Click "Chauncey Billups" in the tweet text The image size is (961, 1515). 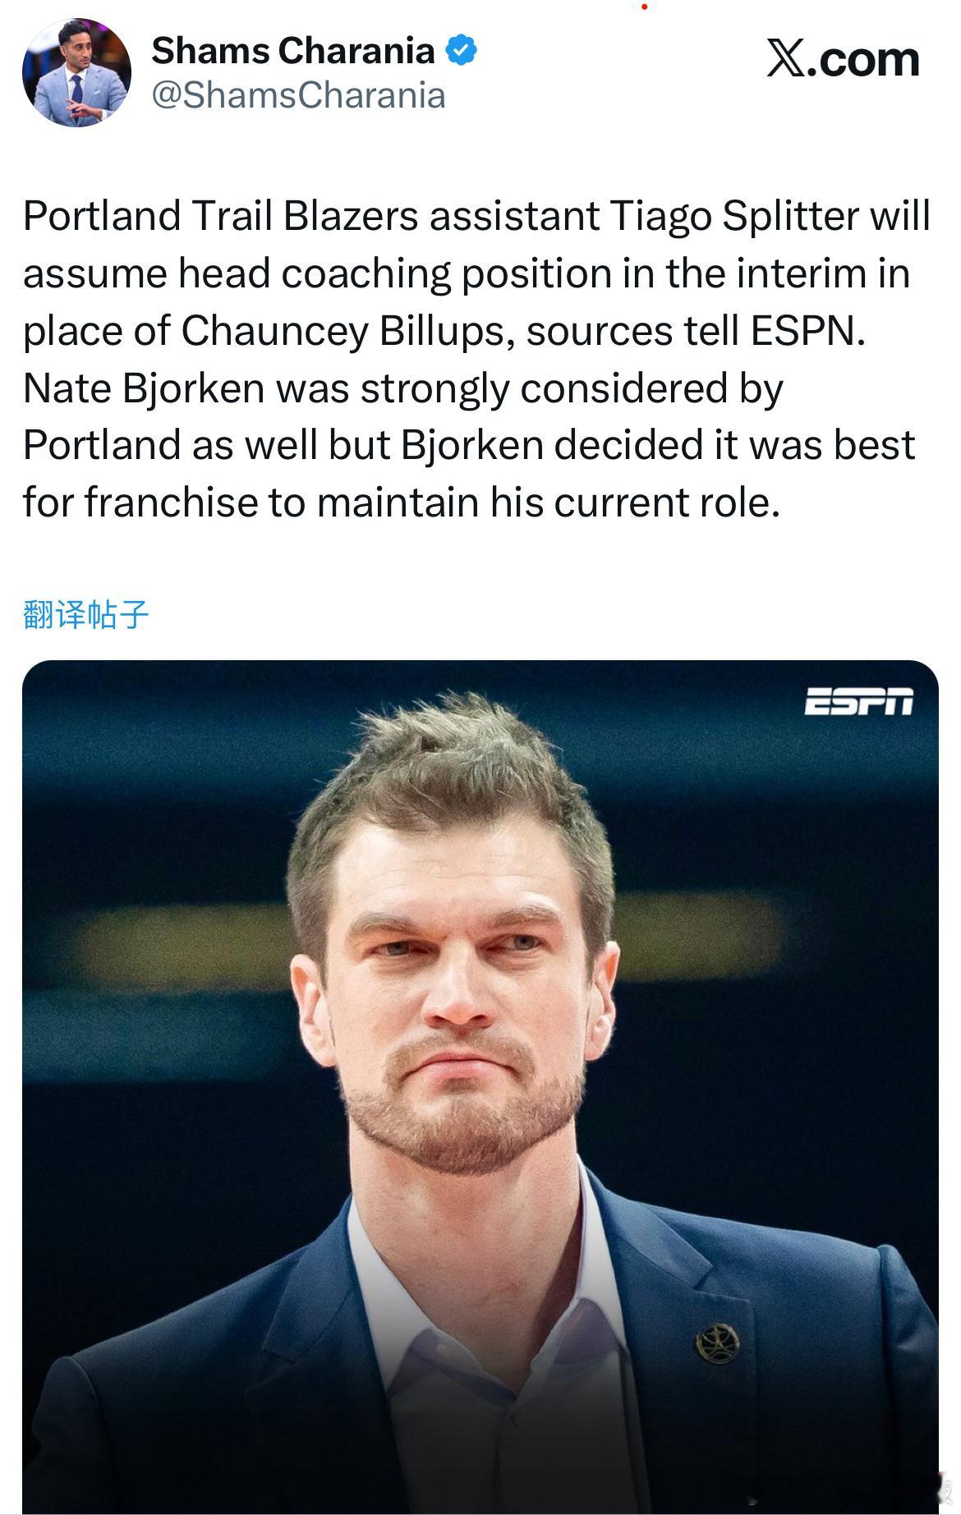(x=347, y=331)
